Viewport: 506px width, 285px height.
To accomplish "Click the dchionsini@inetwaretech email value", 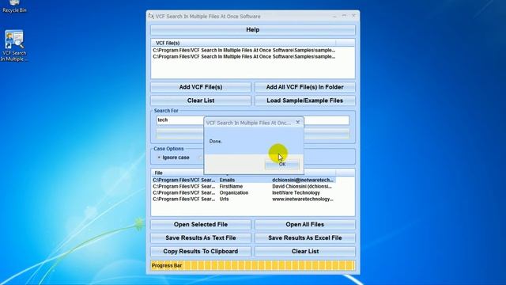I will [x=303, y=180].
